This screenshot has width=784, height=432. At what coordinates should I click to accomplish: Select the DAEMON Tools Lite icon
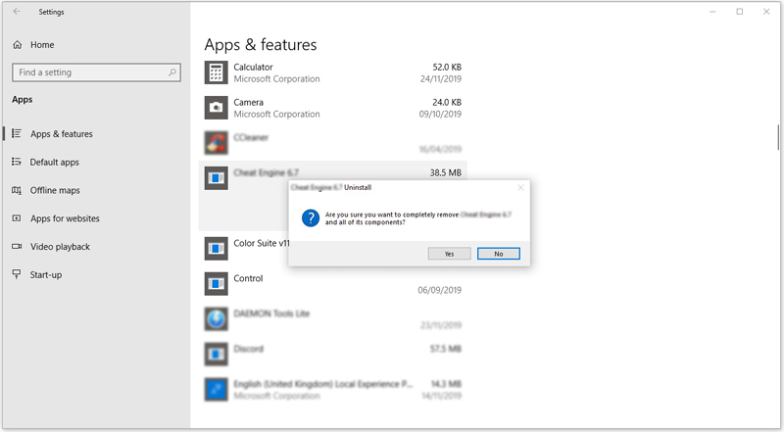click(x=216, y=319)
